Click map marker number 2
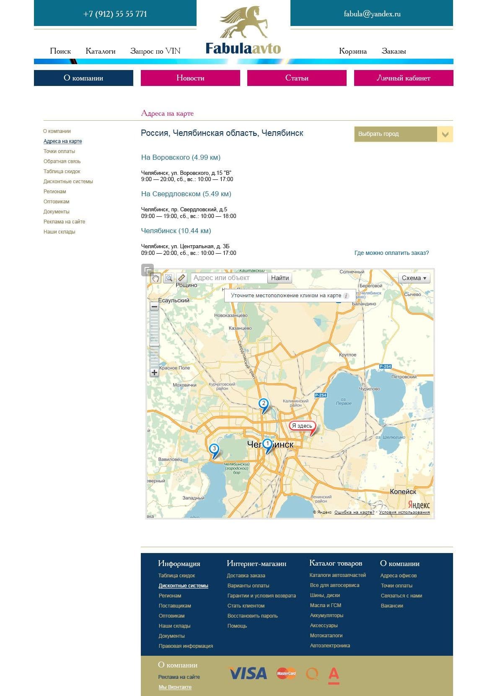Viewport: 487px width, 696px height. pyautogui.click(x=264, y=405)
